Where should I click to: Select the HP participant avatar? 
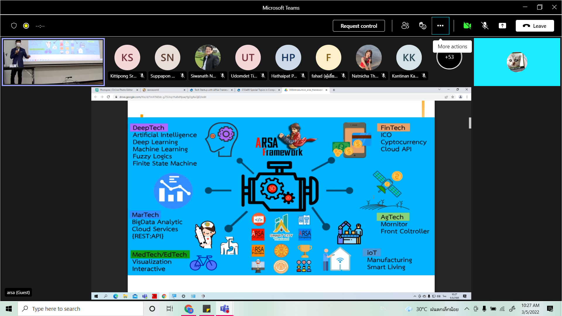coord(288,58)
